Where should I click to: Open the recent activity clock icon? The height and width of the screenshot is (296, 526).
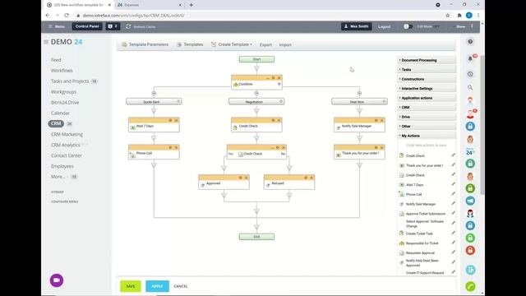point(470,74)
